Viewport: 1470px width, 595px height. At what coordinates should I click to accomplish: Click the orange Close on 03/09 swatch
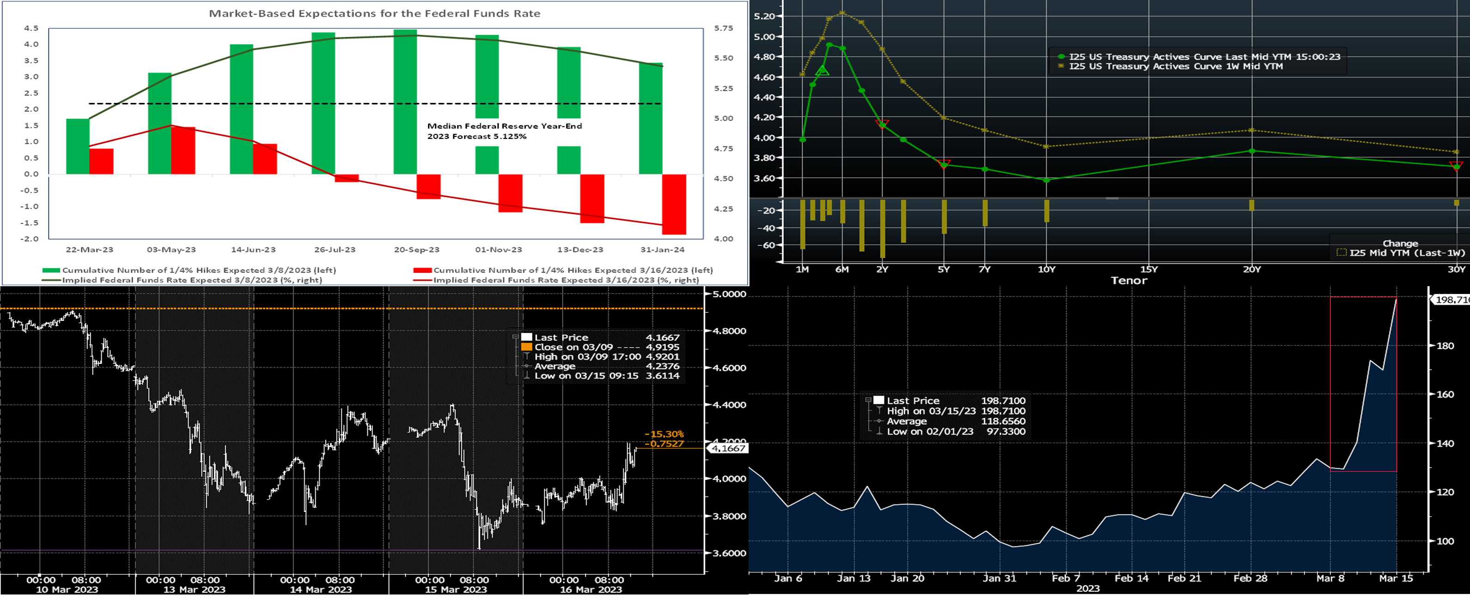526,347
